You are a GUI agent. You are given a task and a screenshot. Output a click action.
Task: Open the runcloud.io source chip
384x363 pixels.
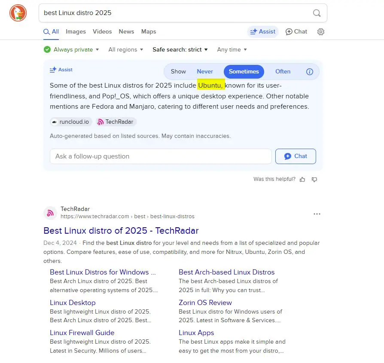[x=71, y=122]
